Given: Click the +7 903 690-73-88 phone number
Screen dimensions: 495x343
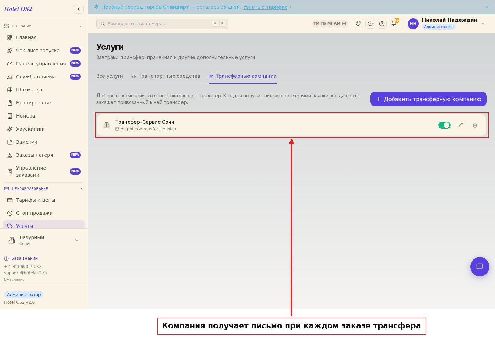Looking at the screenshot, I should (23, 267).
